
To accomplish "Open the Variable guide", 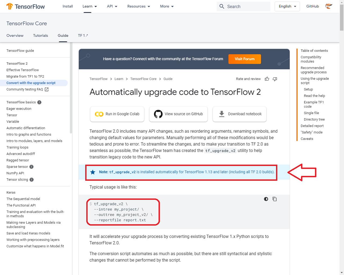I will pos(13,122).
